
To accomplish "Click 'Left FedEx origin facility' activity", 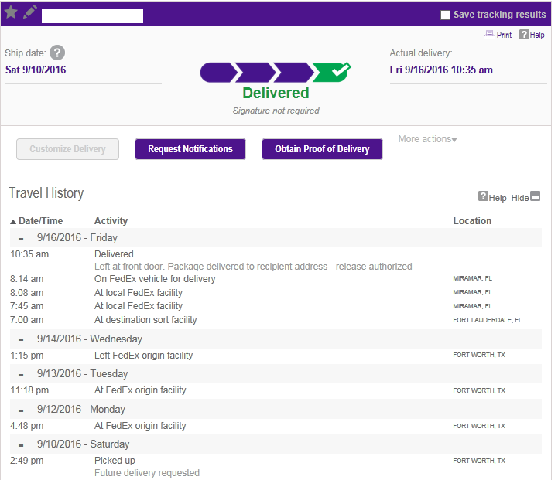I will (x=143, y=356).
